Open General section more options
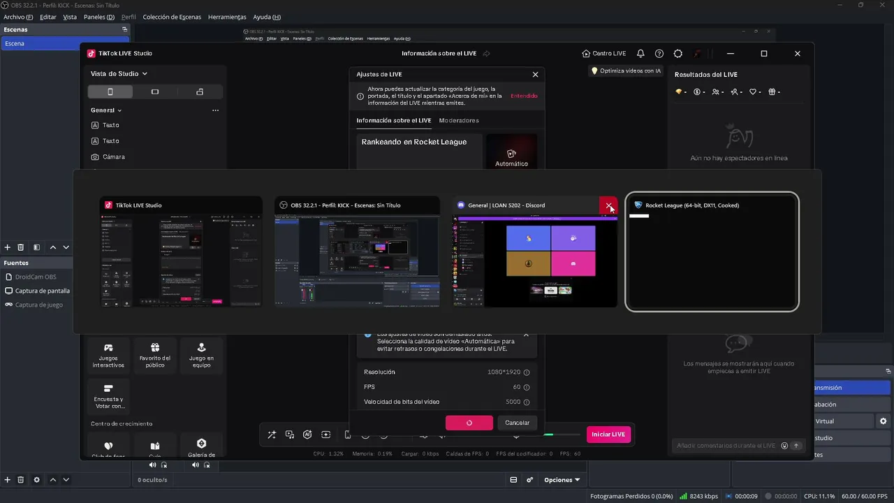The width and height of the screenshot is (894, 503). point(215,110)
